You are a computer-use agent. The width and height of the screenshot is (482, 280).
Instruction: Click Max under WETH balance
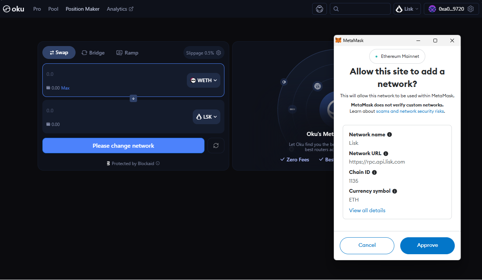[65, 88]
